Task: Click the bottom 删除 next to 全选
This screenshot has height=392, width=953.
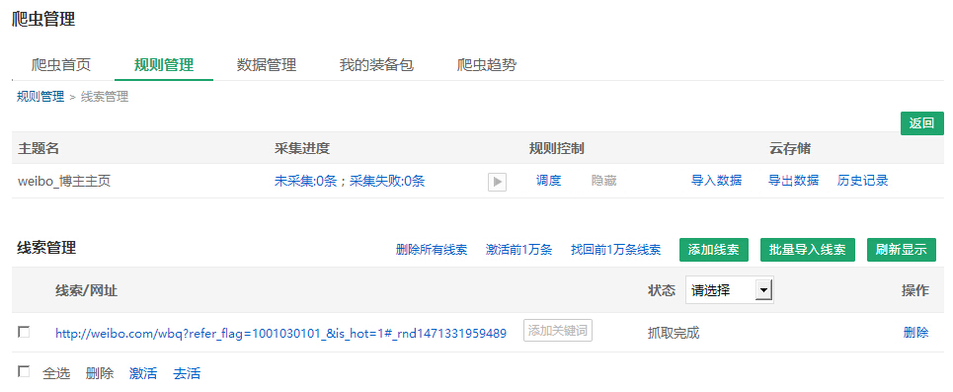Action: (x=100, y=373)
